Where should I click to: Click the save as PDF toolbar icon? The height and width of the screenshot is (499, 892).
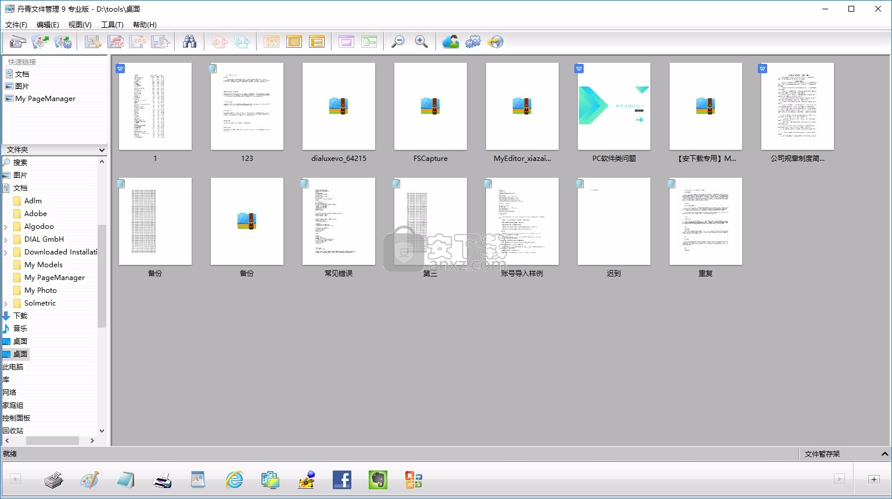[x=116, y=42]
